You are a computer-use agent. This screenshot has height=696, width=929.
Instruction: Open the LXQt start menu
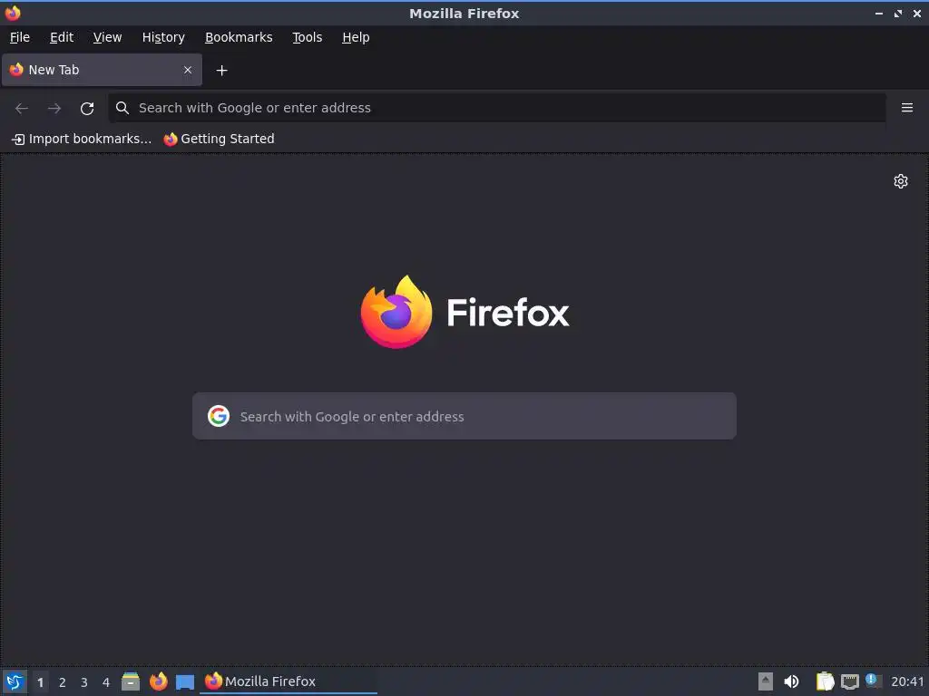(x=15, y=681)
